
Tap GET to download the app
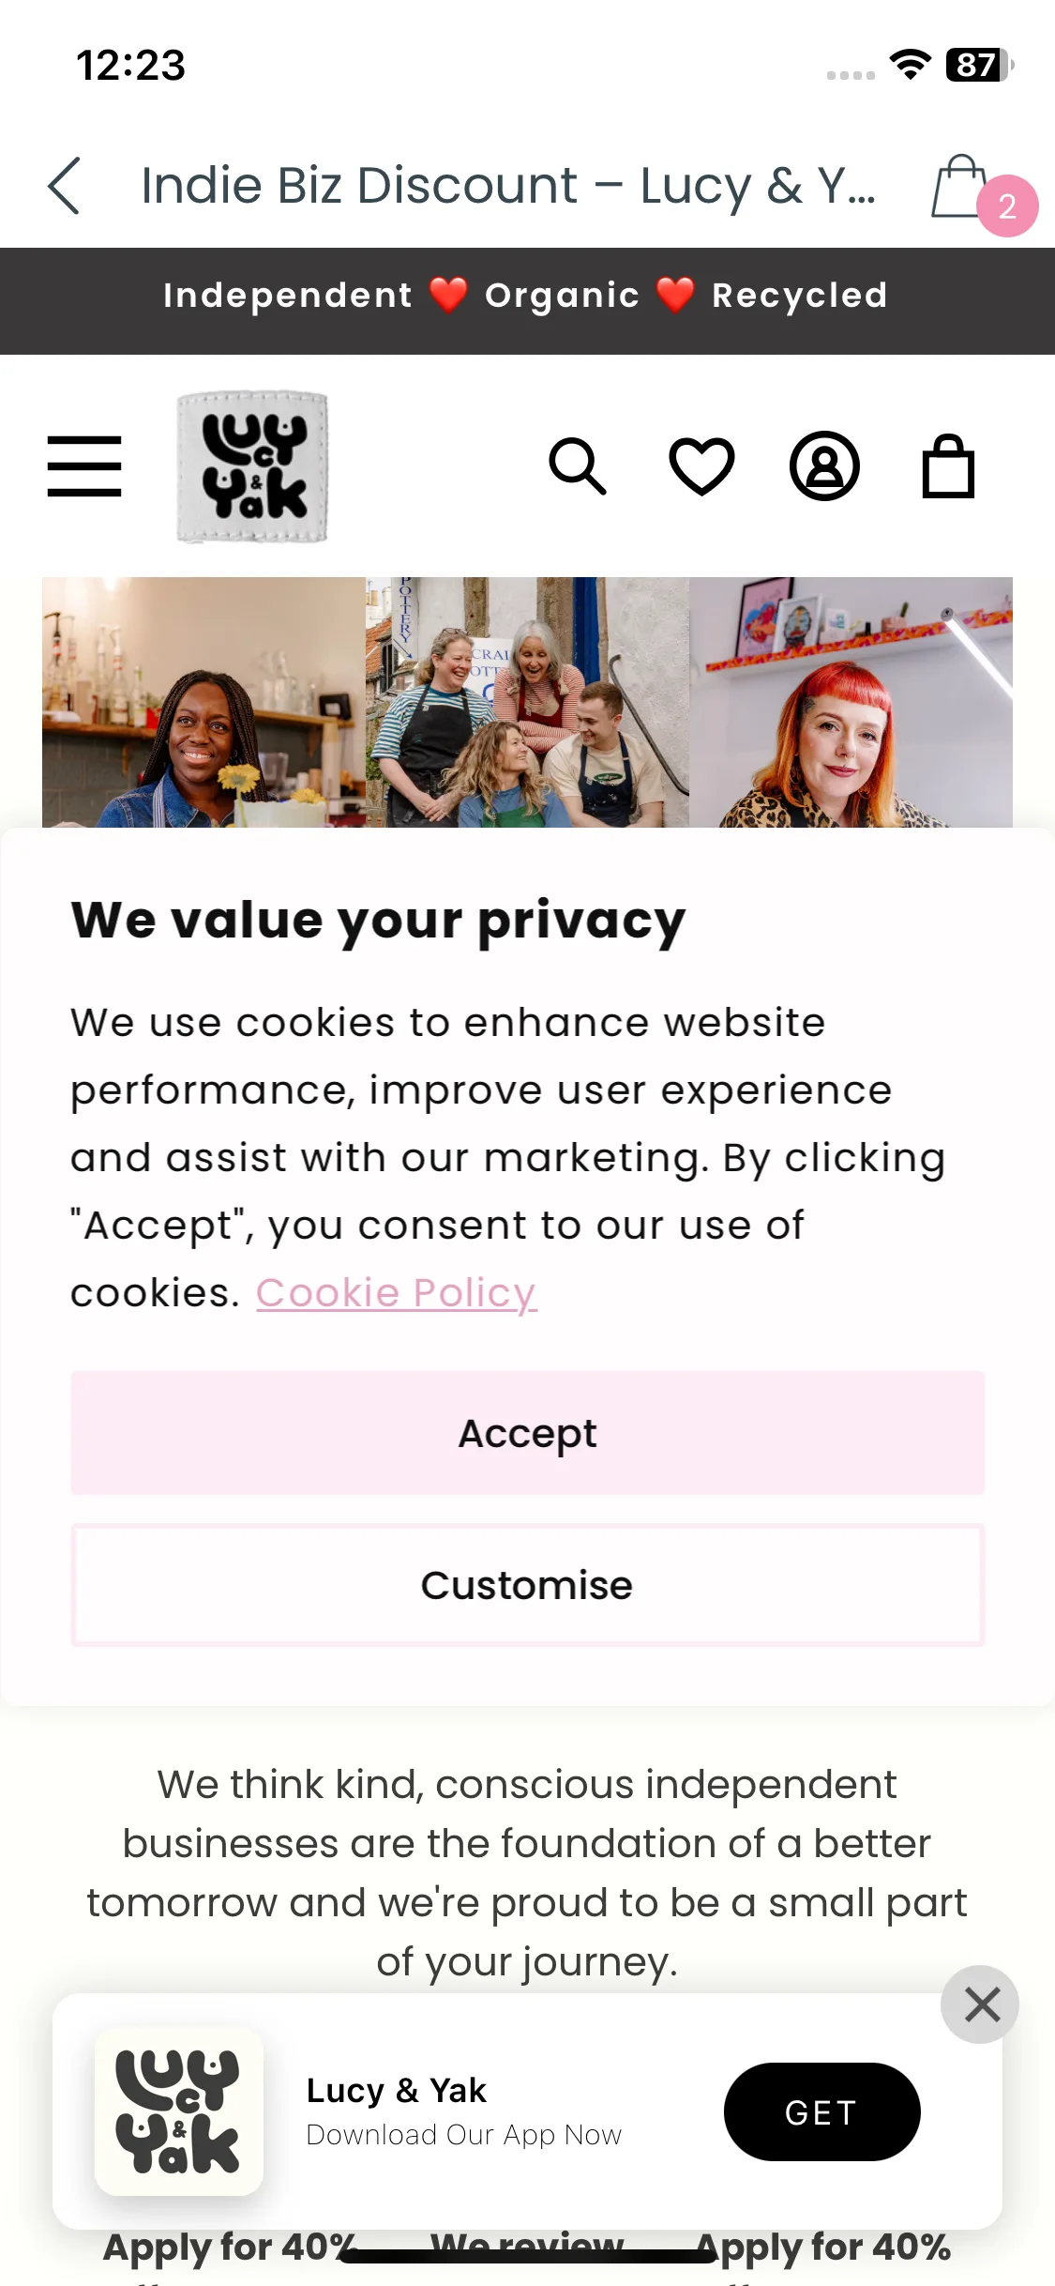point(821,2112)
